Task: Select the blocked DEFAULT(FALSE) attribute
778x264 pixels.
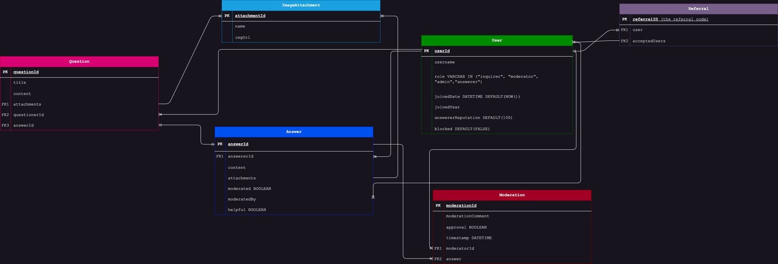Action: pos(462,129)
